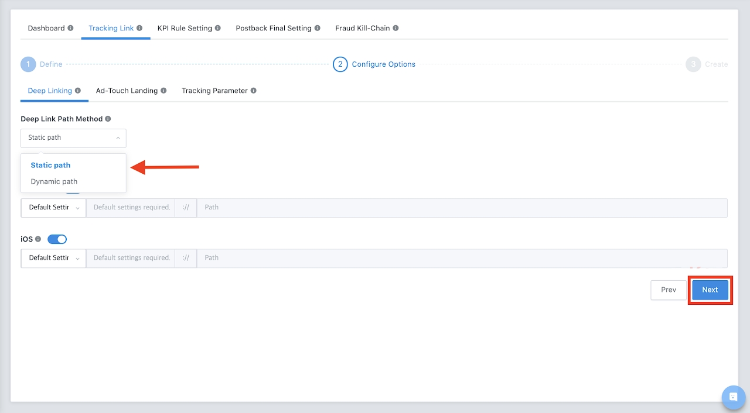Click info icon next to Ad-Touch Landing
750x413 pixels.
click(163, 91)
